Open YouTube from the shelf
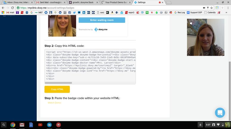231x129 pixels. click(x=40, y=125)
